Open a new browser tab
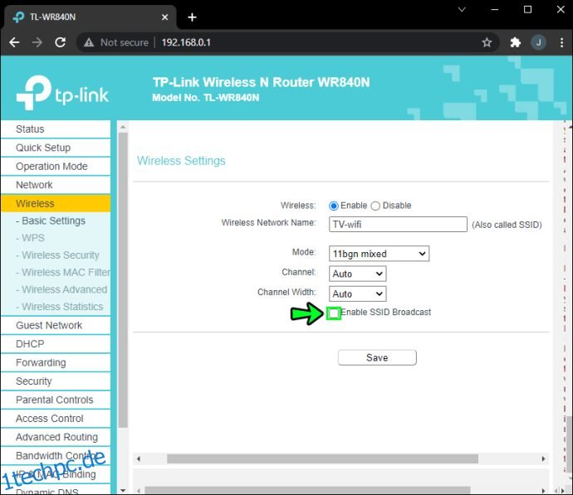 tap(192, 17)
